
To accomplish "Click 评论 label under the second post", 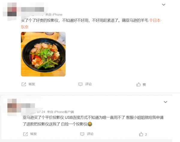I will pyautogui.click(x=90, y=134).
